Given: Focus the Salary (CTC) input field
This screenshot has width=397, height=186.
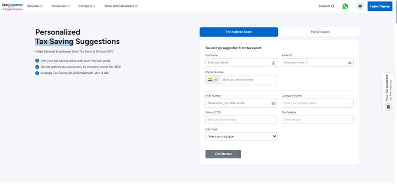Looking at the screenshot, I should click(x=241, y=120).
